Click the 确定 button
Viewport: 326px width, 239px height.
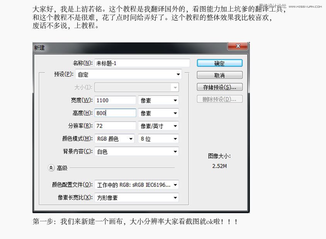(219, 63)
